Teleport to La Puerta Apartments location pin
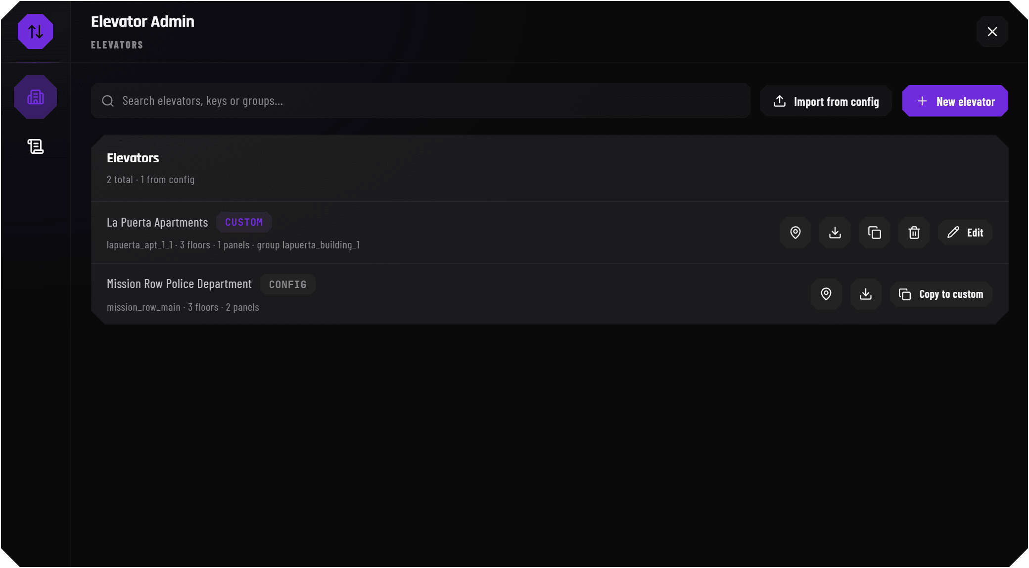The image size is (1029, 568). pos(795,233)
